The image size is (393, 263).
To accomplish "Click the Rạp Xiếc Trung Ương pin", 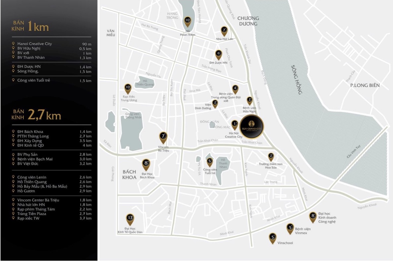I will click(128, 89).
